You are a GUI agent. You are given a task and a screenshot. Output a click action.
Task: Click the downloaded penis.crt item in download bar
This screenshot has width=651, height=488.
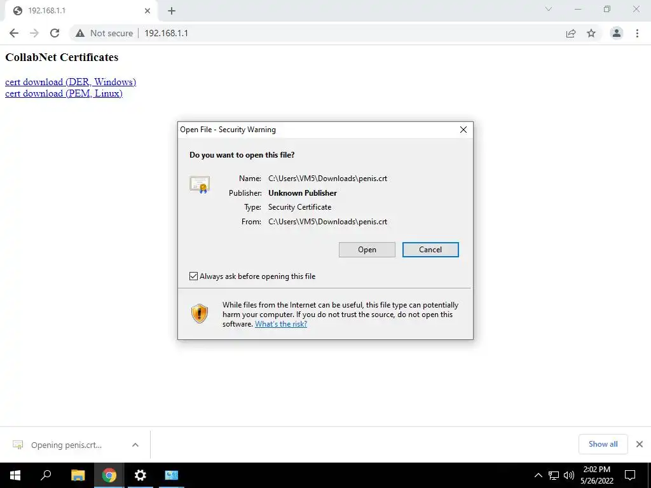66,445
